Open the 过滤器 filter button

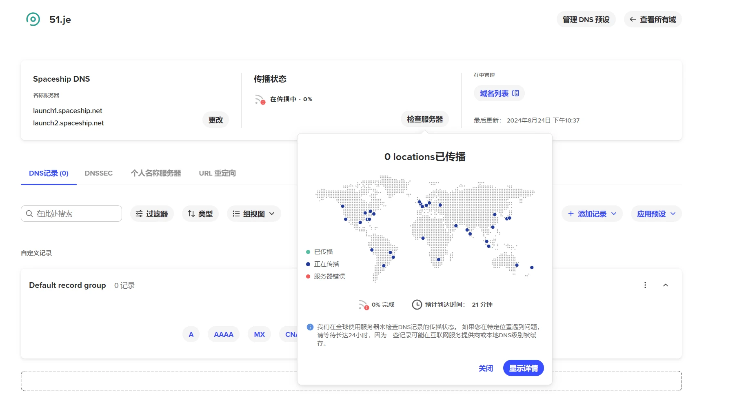click(x=152, y=214)
